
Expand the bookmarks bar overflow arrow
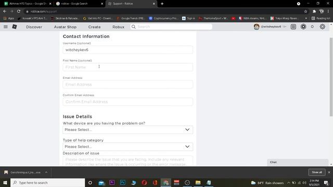306,19
